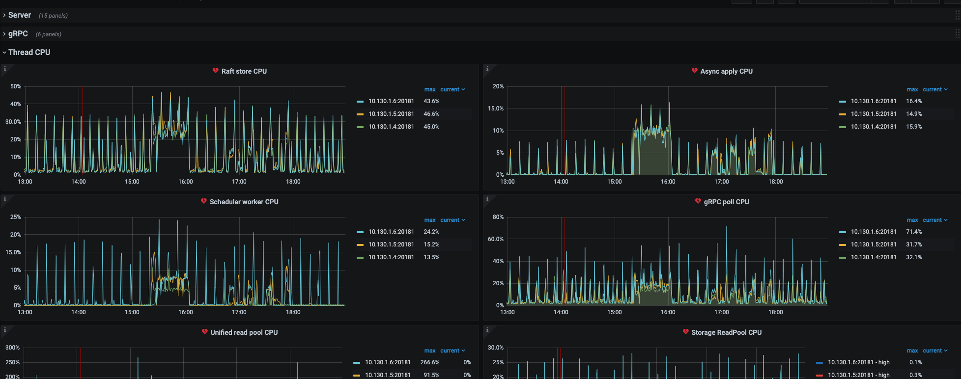Sort Raft store CPU legend by max
Screen dimensions: 961x379
tap(430, 89)
